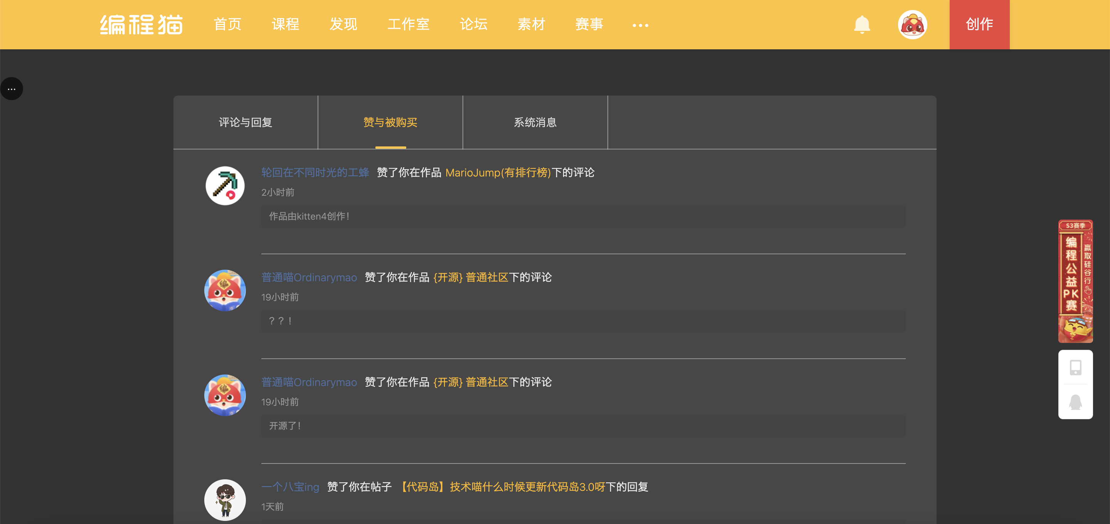1110x524 pixels.
Task: Open 工作室 navigation item
Action: [x=409, y=25]
